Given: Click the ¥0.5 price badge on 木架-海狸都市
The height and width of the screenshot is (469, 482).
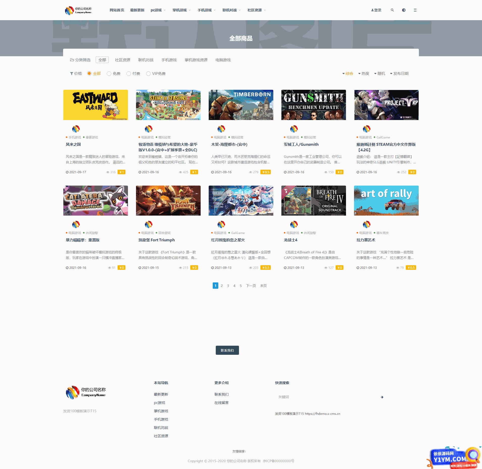Looking at the screenshot, I should click(266, 172).
